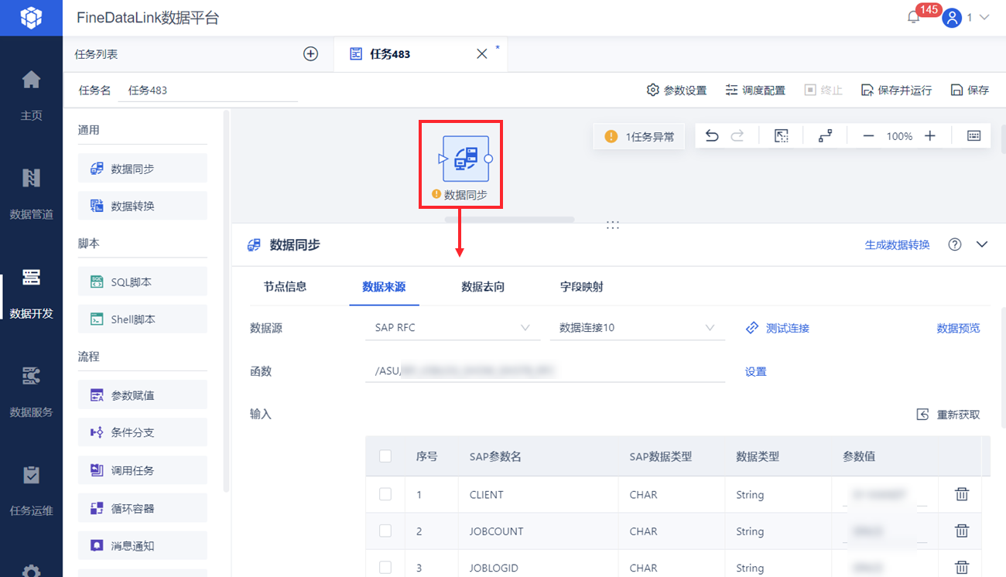Delete the CLIENT parameter row
This screenshot has width=1006, height=577.
coord(962,494)
